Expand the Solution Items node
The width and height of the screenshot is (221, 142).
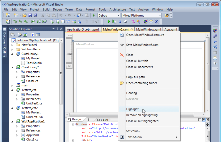12,50
